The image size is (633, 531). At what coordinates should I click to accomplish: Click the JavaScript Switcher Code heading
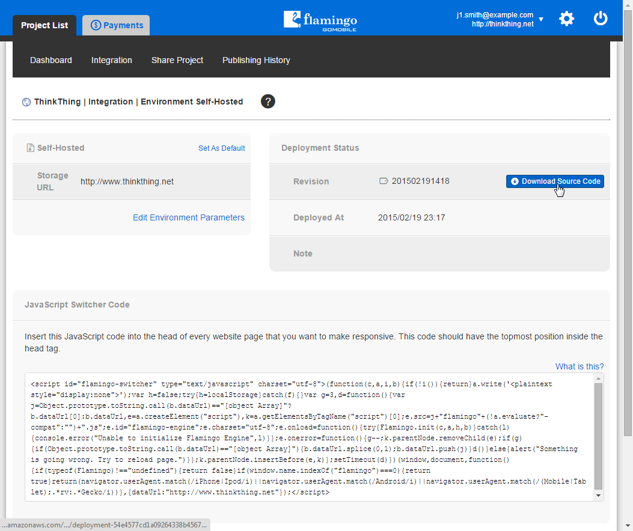pos(77,305)
